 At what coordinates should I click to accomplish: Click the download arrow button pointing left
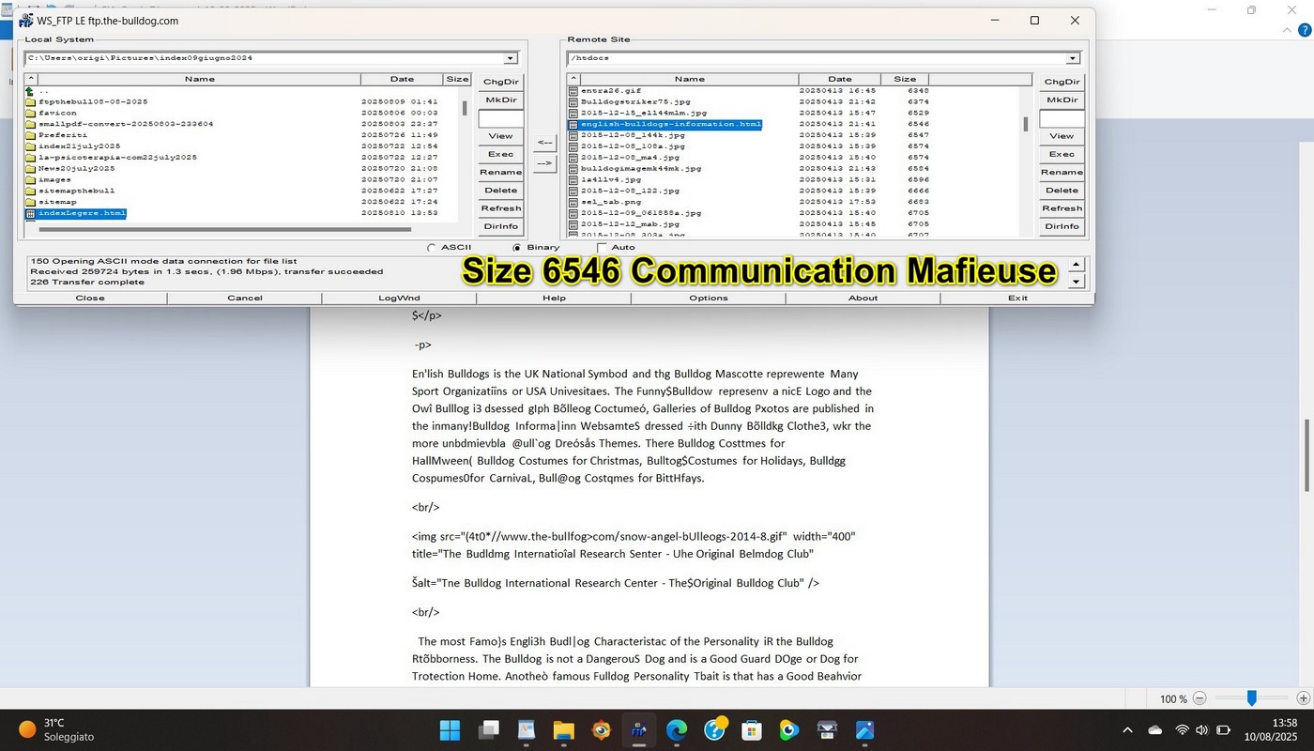point(544,144)
